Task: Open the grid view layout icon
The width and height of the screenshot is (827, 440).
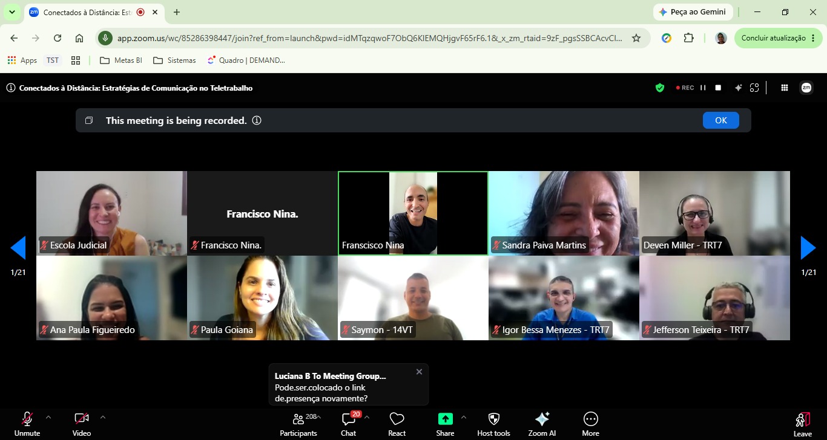Action: point(785,88)
